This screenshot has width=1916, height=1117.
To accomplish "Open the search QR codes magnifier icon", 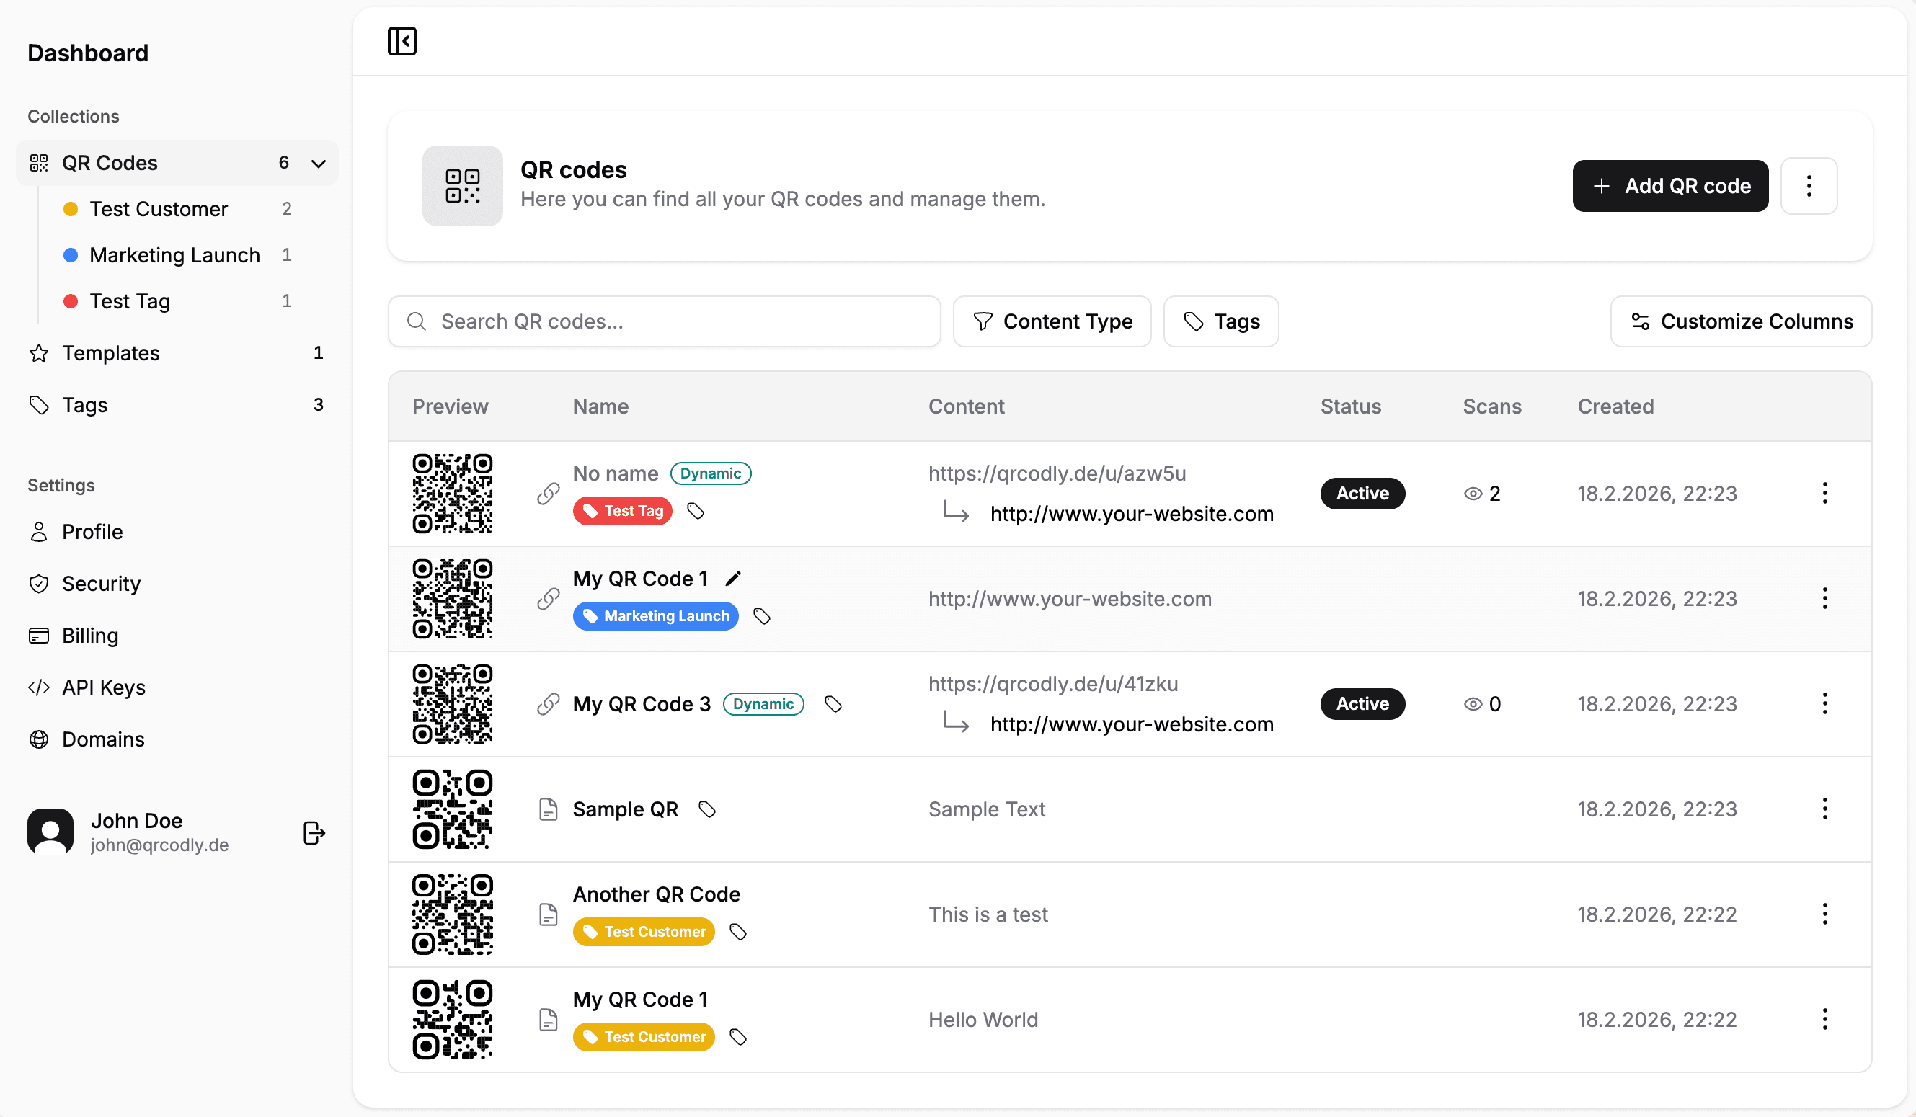I will (x=417, y=321).
